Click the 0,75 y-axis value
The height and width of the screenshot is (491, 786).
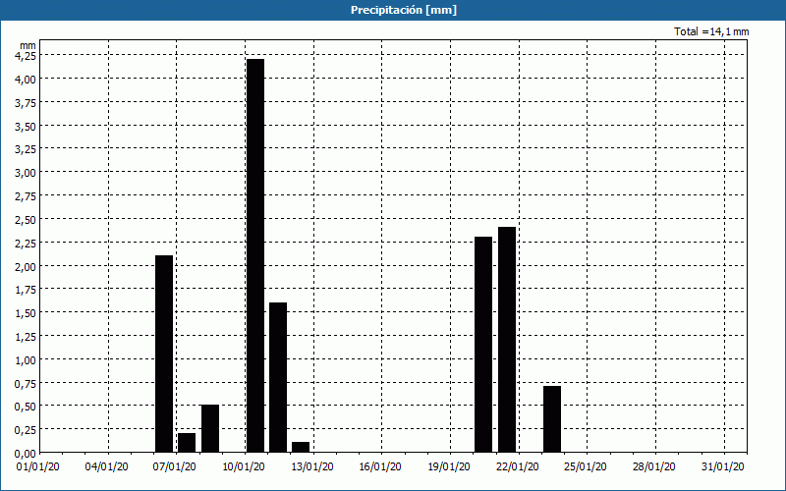(x=26, y=384)
